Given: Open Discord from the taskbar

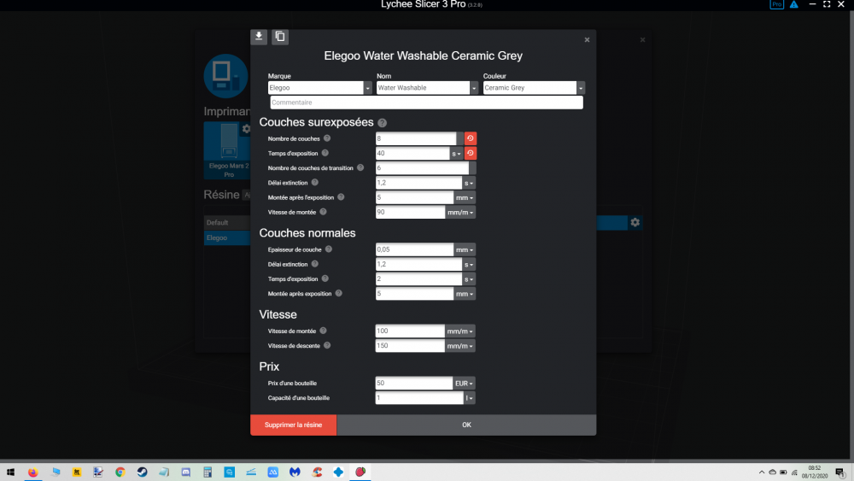Looking at the screenshot, I should pyautogui.click(x=185, y=472).
